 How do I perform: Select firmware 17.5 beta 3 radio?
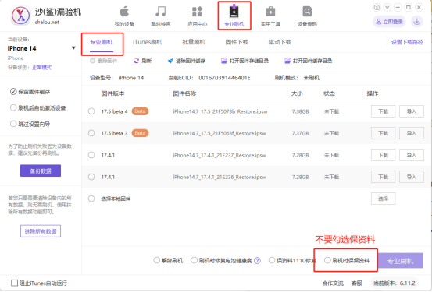(x=91, y=133)
